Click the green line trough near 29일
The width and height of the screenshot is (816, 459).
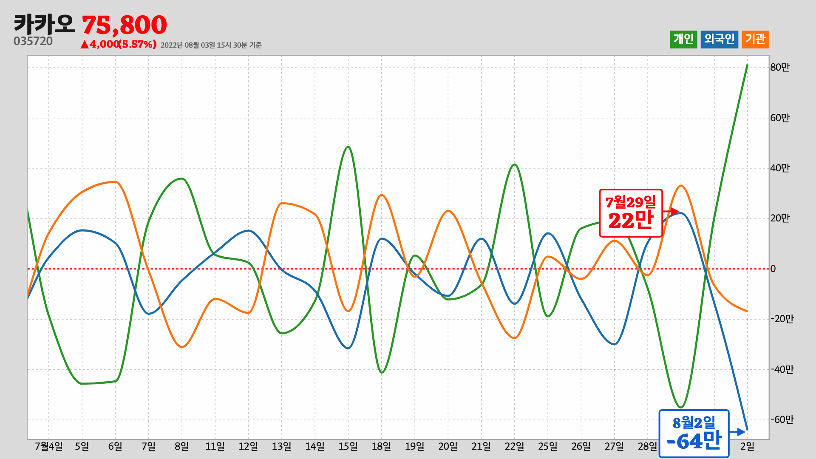(x=681, y=407)
